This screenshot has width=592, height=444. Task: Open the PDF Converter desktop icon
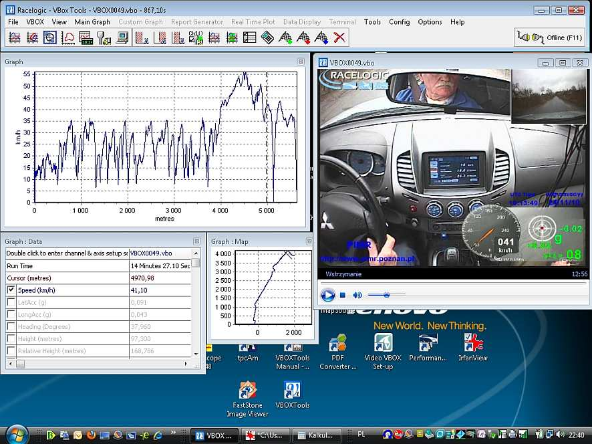[337, 352]
